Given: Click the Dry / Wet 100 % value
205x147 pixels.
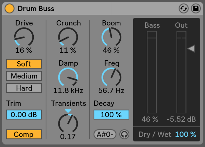Looking at the screenshot, I should coord(185,134).
